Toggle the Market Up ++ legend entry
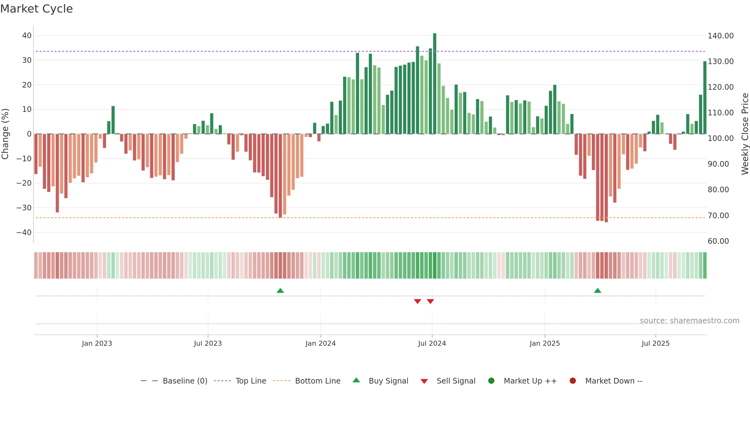This screenshot has width=750, height=422. (522, 381)
